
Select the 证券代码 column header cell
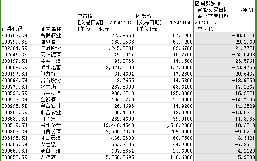tap(20, 16)
